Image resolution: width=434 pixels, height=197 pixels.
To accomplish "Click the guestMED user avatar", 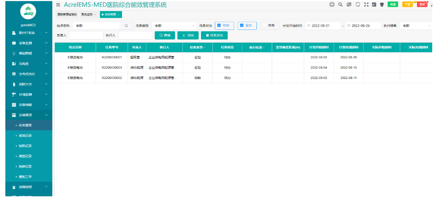I will click(x=28, y=11).
